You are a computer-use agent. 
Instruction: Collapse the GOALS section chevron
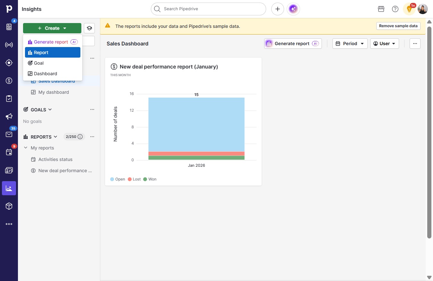click(50, 109)
